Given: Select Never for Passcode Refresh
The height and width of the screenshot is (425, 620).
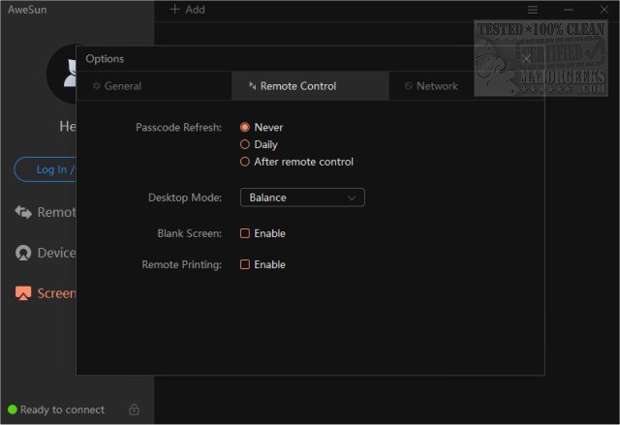Looking at the screenshot, I should (x=245, y=127).
